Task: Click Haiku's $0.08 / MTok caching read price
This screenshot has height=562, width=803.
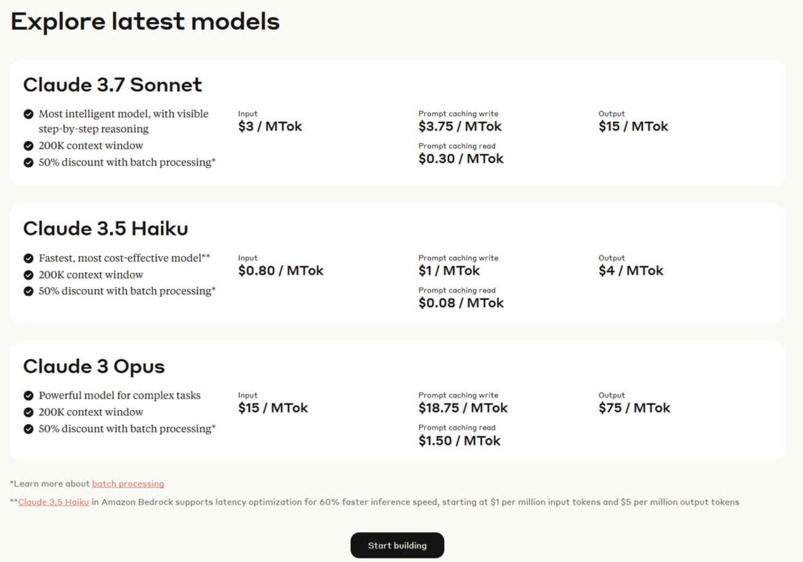Action: (x=461, y=303)
